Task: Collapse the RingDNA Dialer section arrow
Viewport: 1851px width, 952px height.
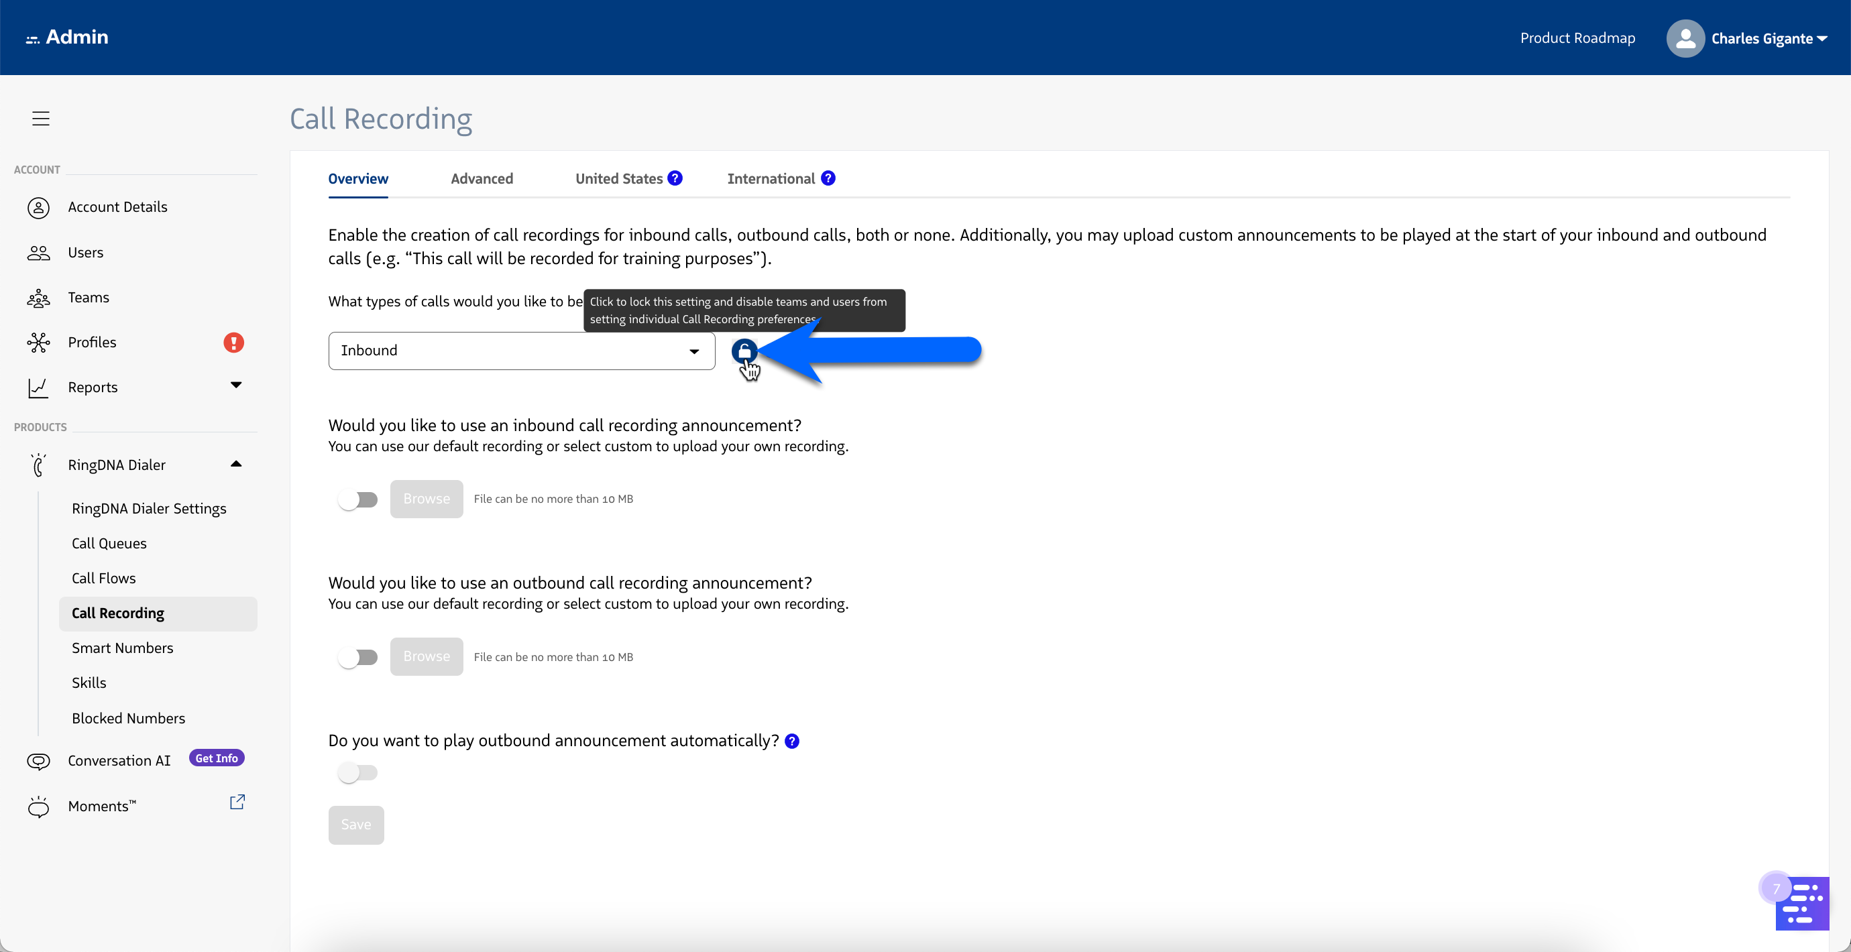Action: pos(235,464)
